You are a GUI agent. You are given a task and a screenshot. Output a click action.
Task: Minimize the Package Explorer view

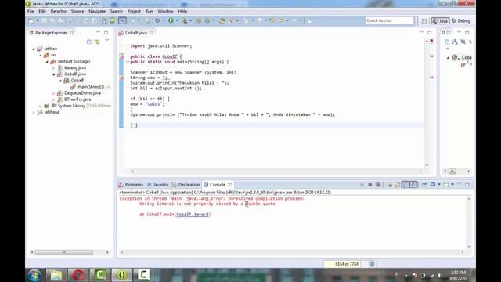[x=98, y=32]
